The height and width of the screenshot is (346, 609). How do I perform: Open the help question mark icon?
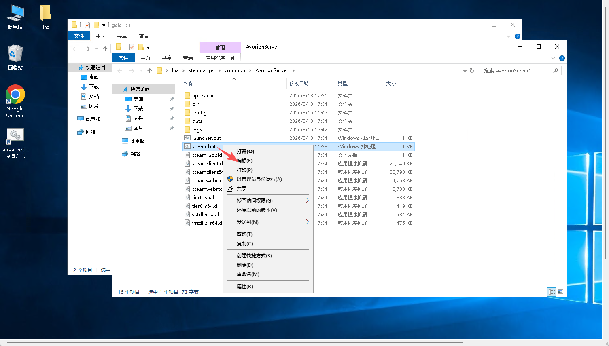tap(562, 58)
